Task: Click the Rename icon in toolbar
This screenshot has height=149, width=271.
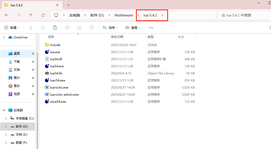Action: (x=67, y=28)
